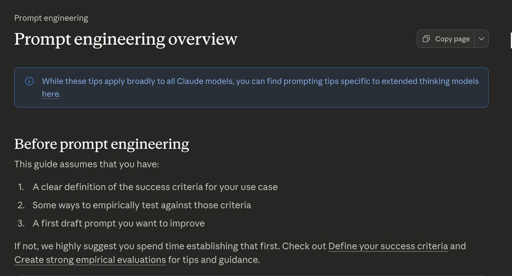The image size is (512, 276).
Task: Open the 'here' extended thinking tips link
Action: [x=50, y=94]
